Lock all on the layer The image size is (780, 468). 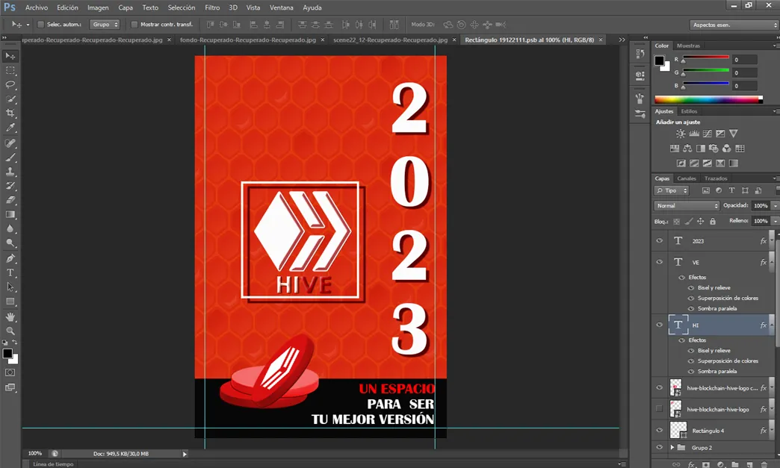[x=712, y=222]
